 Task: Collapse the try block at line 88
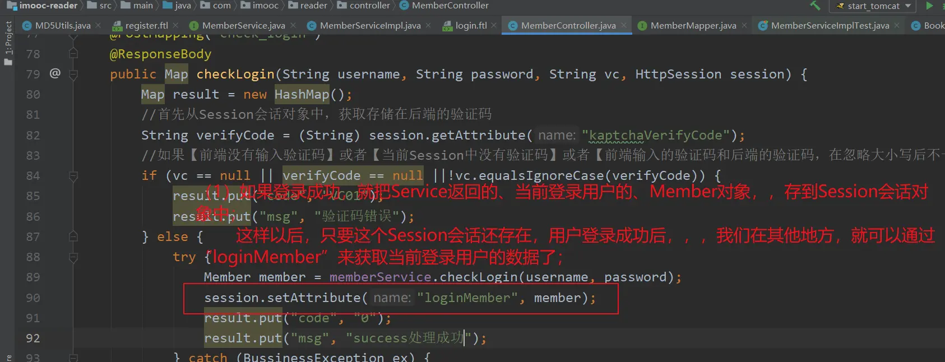[73, 257]
